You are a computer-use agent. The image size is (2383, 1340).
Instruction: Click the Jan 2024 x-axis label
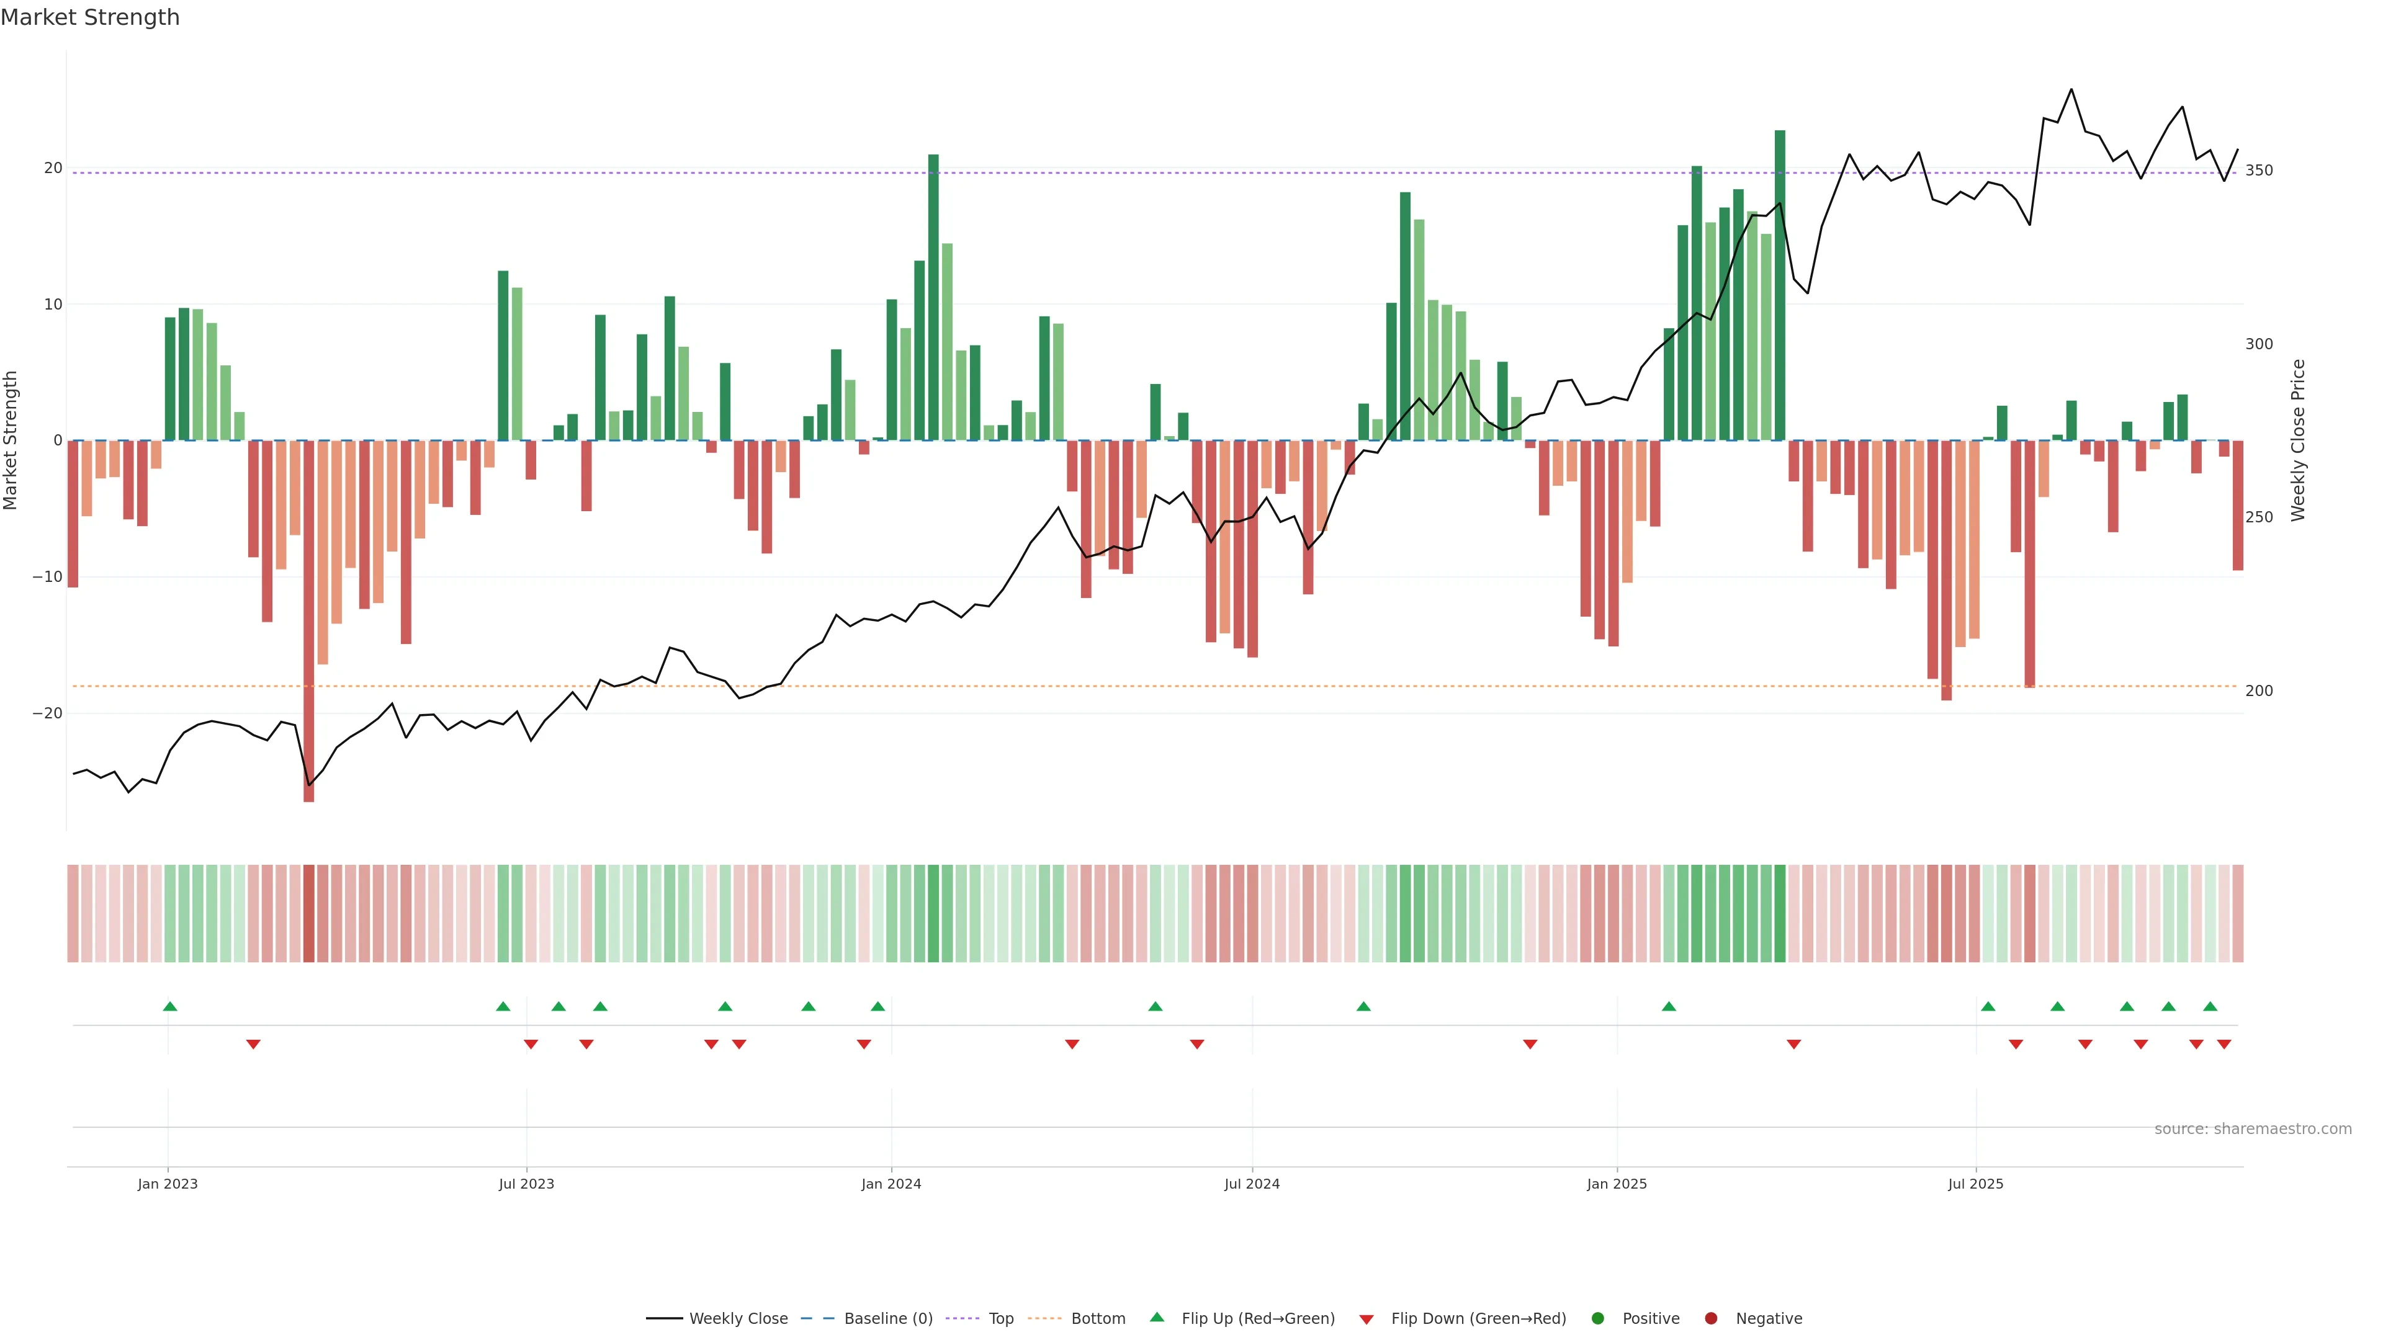pyautogui.click(x=891, y=1184)
